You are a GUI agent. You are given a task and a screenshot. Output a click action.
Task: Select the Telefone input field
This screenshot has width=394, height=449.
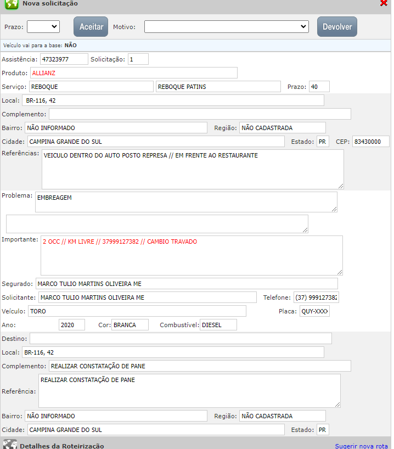coord(316,298)
